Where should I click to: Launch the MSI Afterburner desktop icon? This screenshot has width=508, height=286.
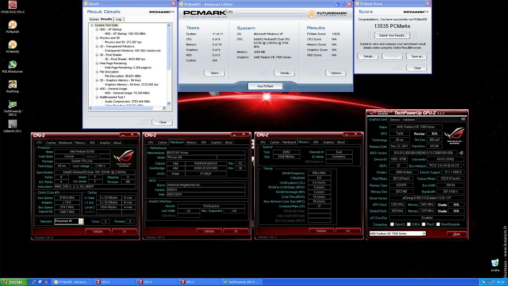[x=12, y=67]
